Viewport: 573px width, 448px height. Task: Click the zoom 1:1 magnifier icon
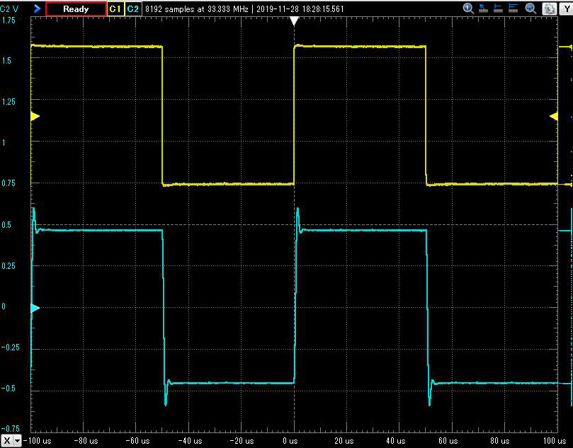pyautogui.click(x=468, y=8)
